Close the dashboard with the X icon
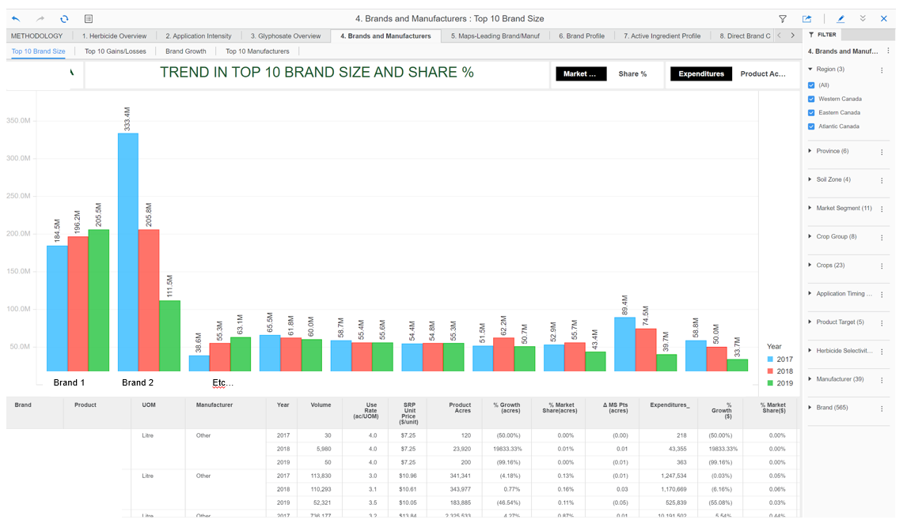This screenshot has width=903, height=527. [x=884, y=19]
